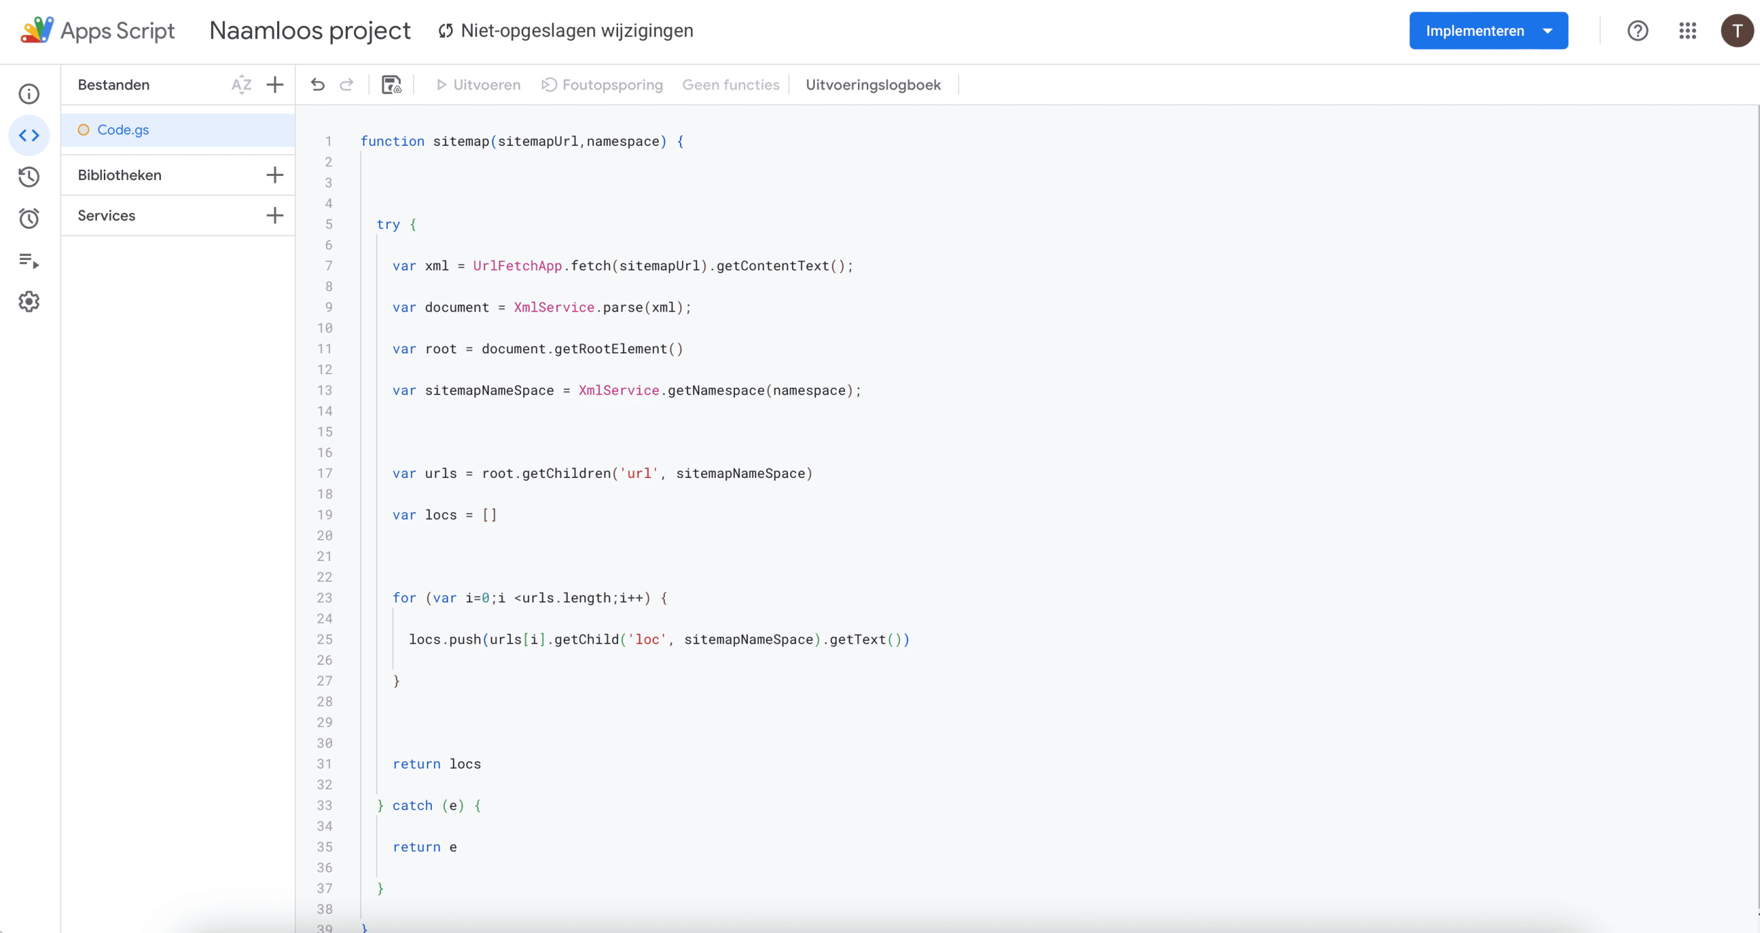This screenshot has height=933, width=1760.
Task: Add a new file in Bestanden
Action: [275, 85]
